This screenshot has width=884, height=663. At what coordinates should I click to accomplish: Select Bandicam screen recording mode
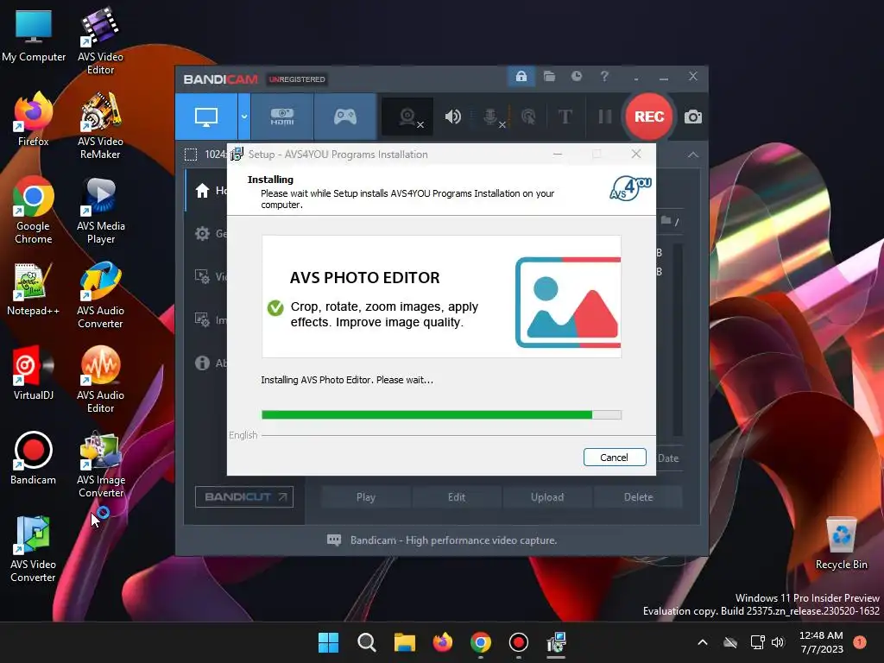[x=206, y=117]
